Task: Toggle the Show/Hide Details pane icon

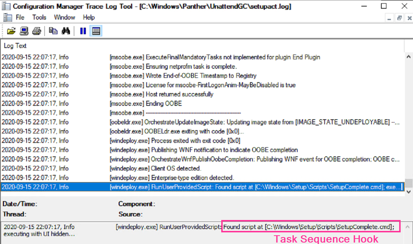Action: click(x=96, y=31)
